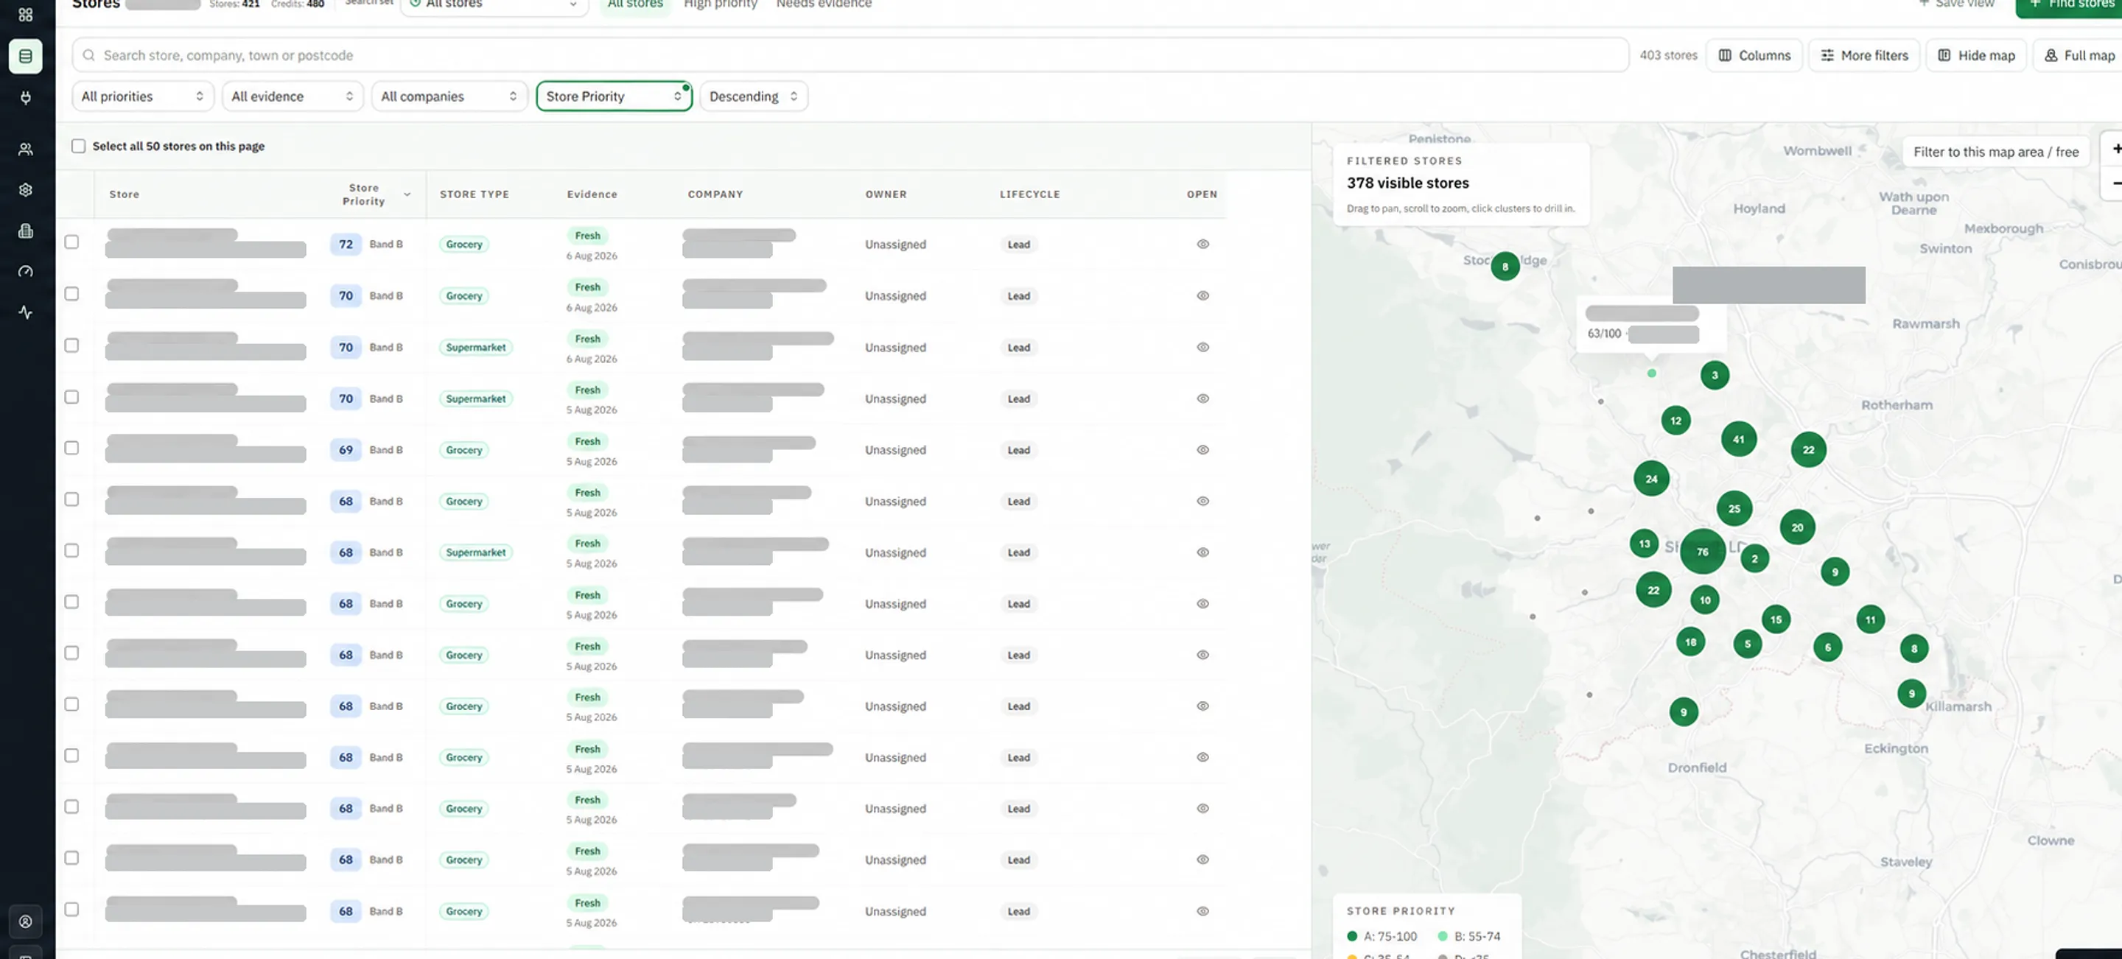Click the map cluster marker labeled 25
Viewport: 2122px width, 959px height.
coord(1734,509)
